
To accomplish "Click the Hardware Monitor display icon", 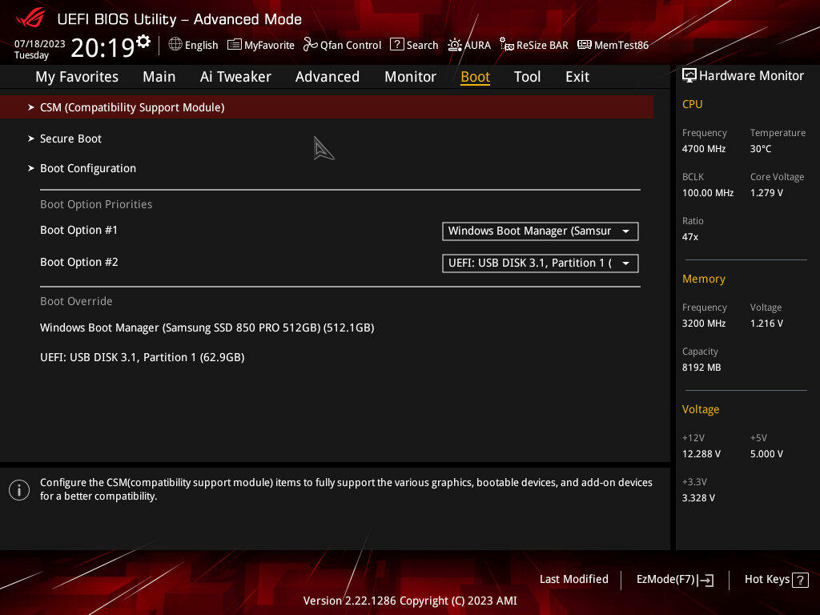I will 689,76.
